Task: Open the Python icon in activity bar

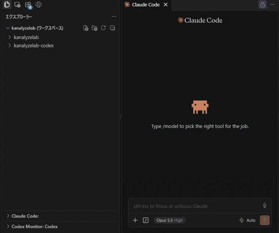Action: 39,5
